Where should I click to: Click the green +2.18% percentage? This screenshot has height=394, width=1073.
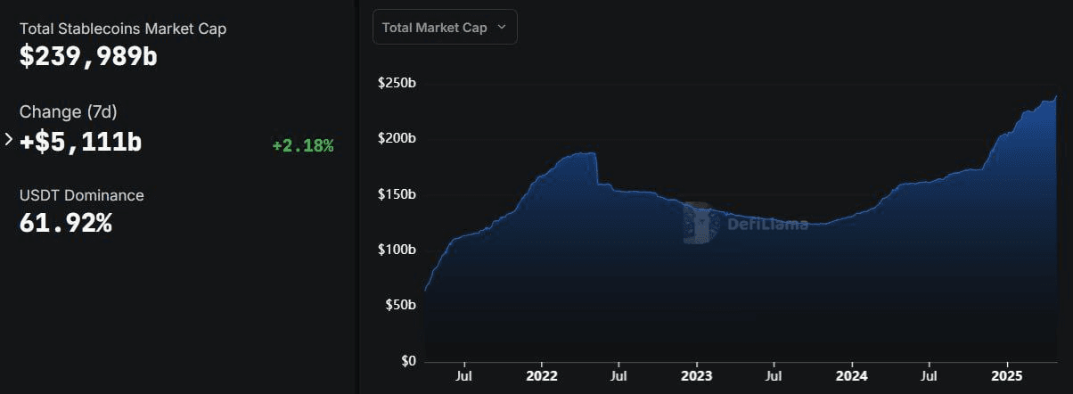303,145
